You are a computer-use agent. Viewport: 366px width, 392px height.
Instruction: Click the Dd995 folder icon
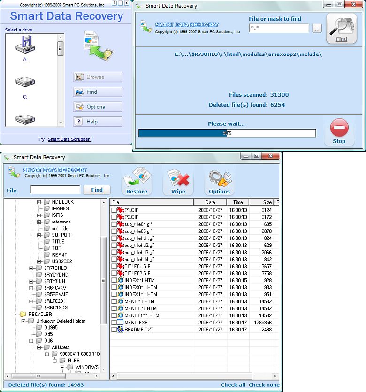(x=39, y=327)
